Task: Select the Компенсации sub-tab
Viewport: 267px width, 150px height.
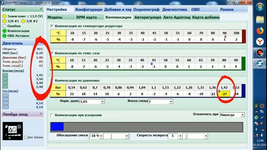Action: click(x=118, y=17)
